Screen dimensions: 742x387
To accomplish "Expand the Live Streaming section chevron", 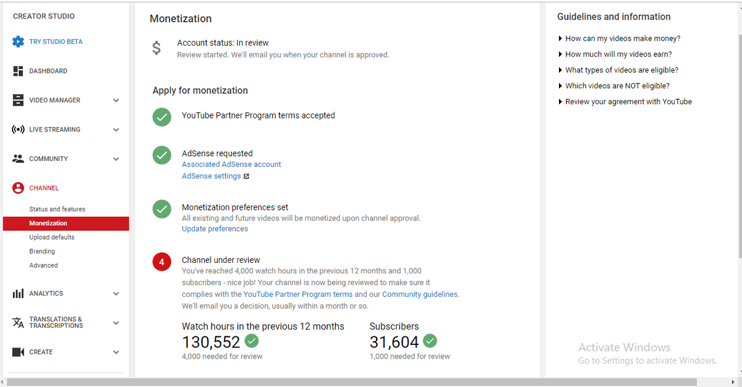I will [116, 130].
